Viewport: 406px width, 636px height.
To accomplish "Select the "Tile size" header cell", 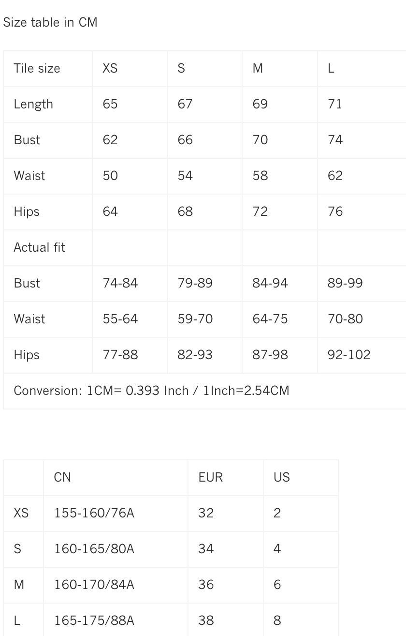I will click(x=37, y=68).
